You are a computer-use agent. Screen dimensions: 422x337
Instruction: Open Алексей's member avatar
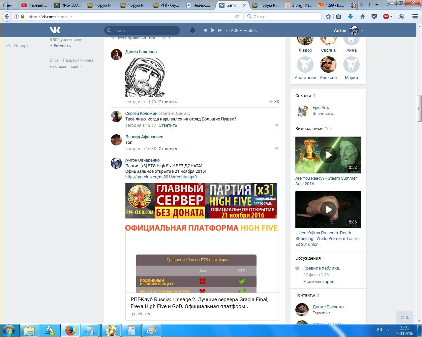point(328,65)
